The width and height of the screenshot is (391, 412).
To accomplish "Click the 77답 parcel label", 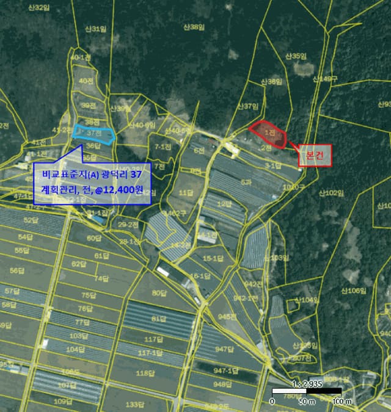I will [82, 322].
